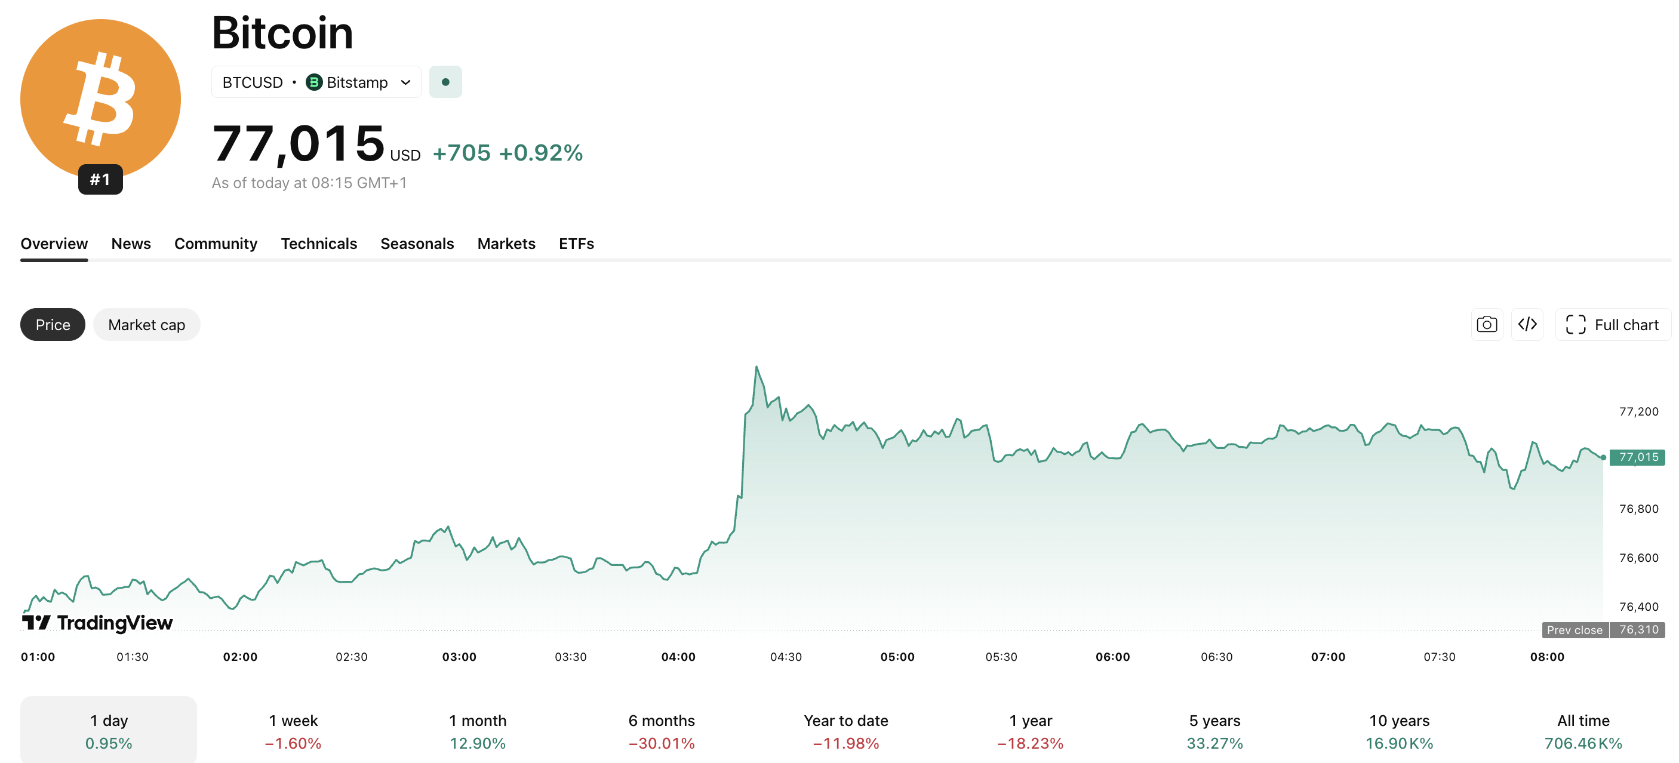Click the 06:00 time axis label
This screenshot has height=763, width=1679.
pyautogui.click(x=1112, y=657)
